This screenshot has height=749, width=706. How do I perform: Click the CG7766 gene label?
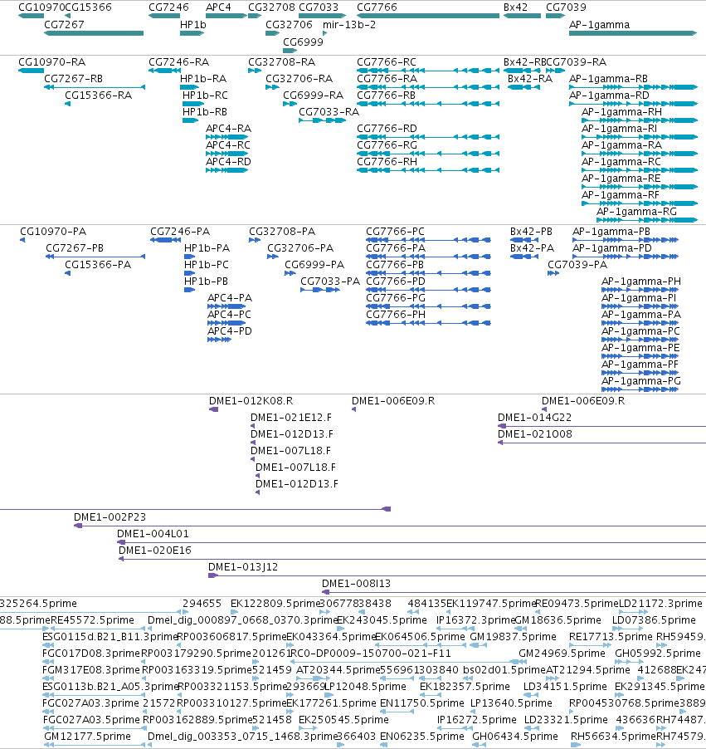coord(377,7)
